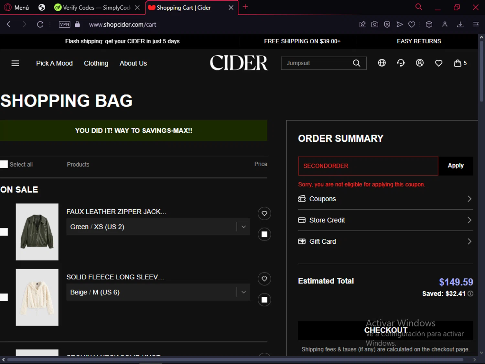Open the Cider wishlist heart icon
Viewport: 485px width, 364px height.
point(439,63)
